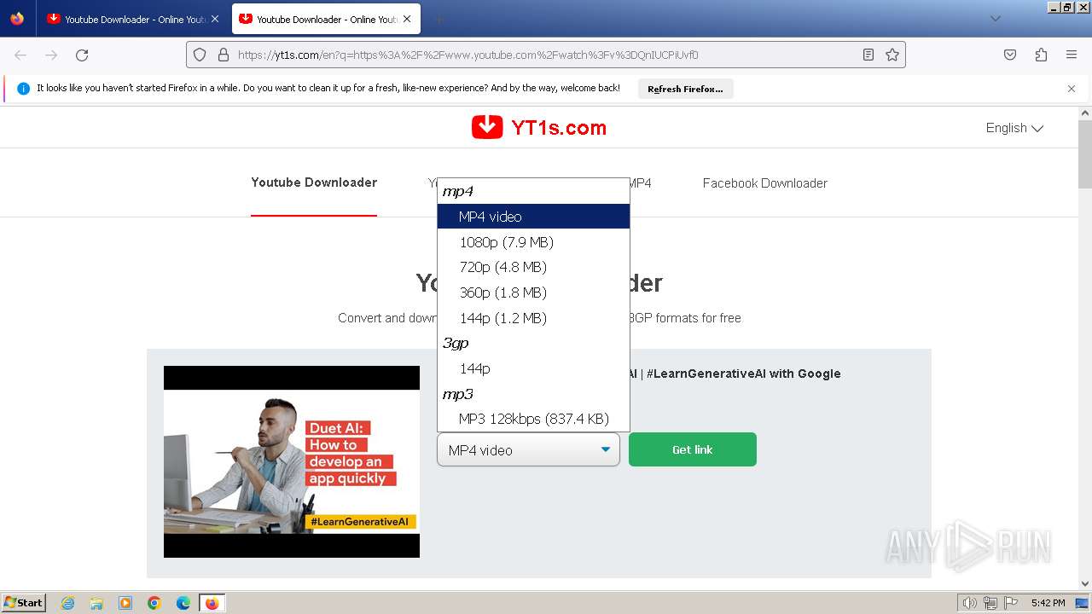Click the browser Back arrow button

coord(20,55)
